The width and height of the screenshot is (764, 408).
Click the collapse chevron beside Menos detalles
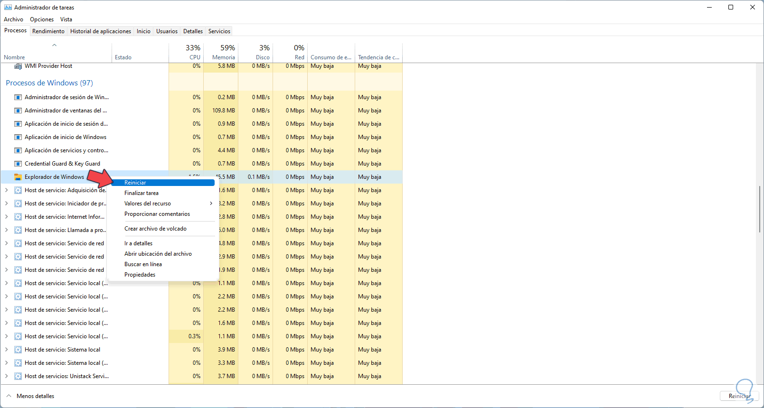pyautogui.click(x=9, y=396)
